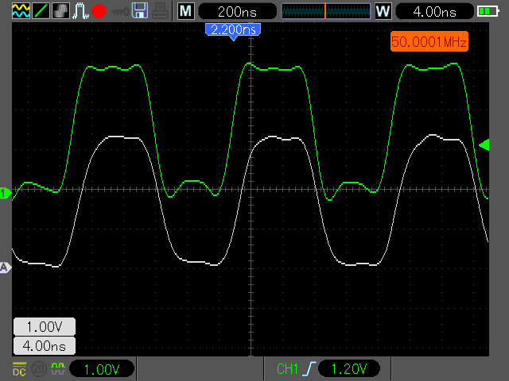Click the floppy disk save icon
This screenshot has width=509, height=381.
[140, 11]
